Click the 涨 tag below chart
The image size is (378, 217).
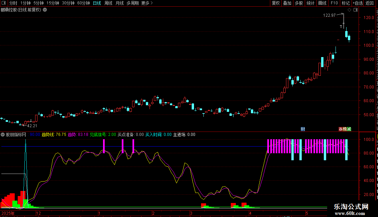[x=341, y=129]
